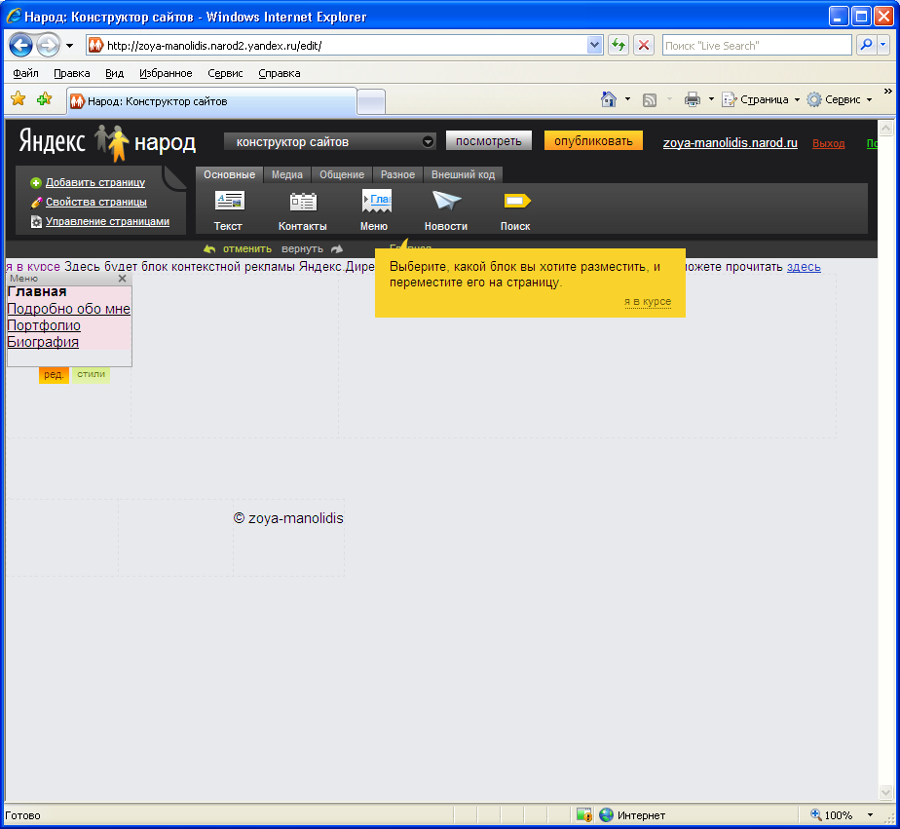Click the Home page icon
The height and width of the screenshot is (829, 900).
(609, 99)
